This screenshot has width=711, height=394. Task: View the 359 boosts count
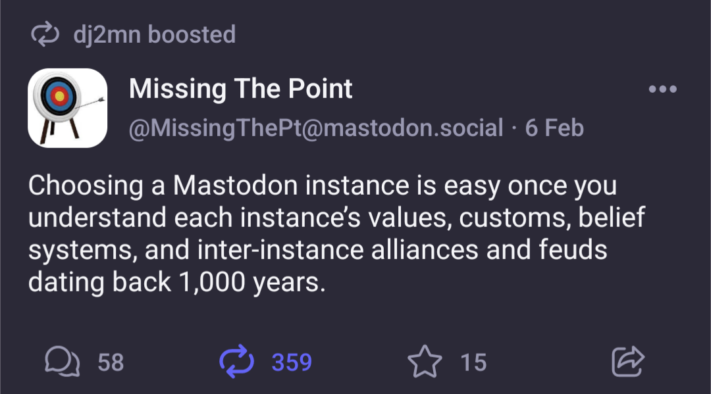tap(292, 362)
